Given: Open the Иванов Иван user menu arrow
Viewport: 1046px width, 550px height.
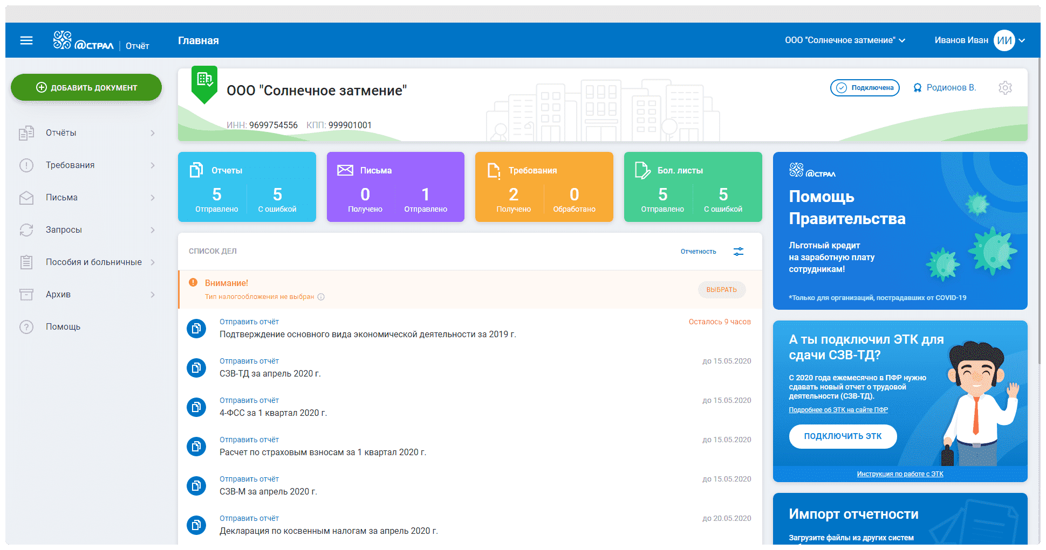Looking at the screenshot, I should (1022, 40).
